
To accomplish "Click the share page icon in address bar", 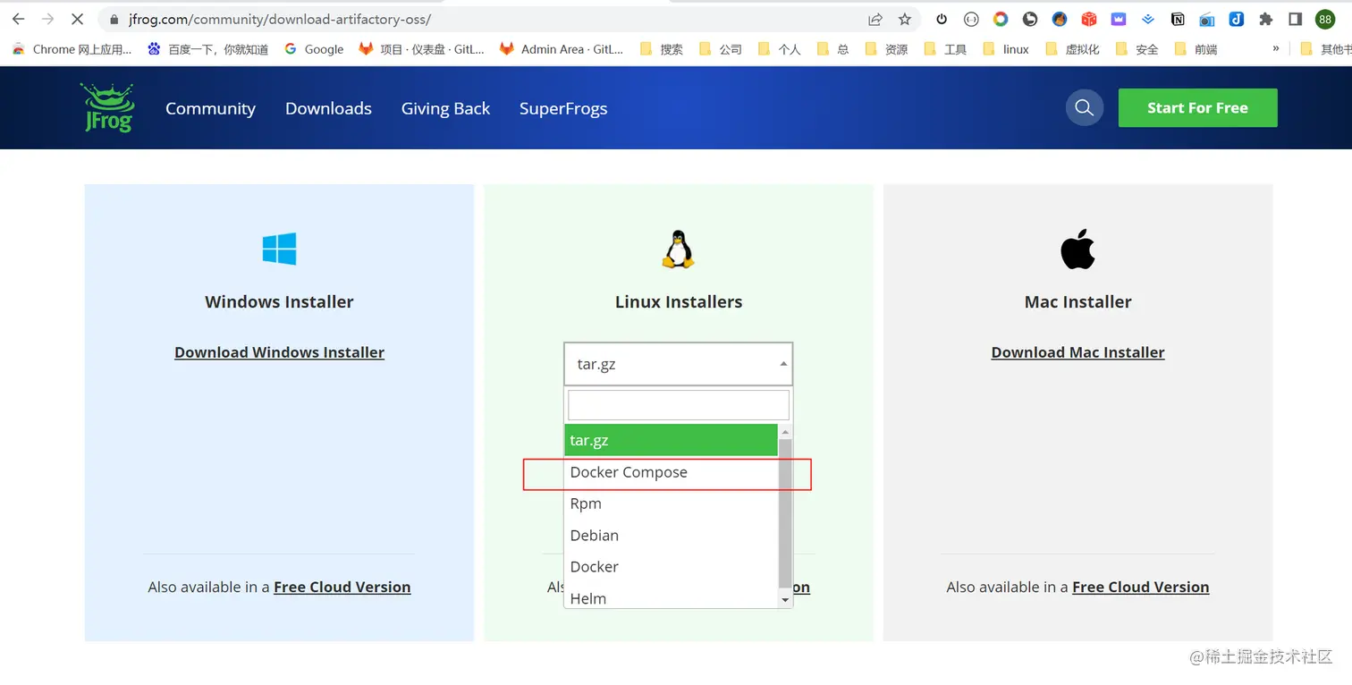I will (875, 19).
